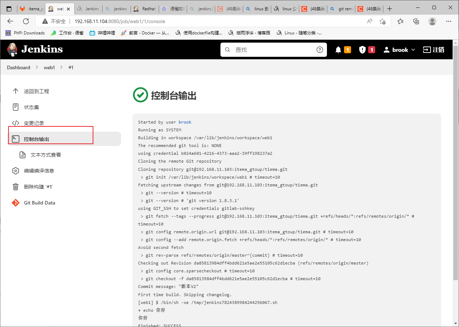Screen dimensions: 459x327
Task: Open the 烟雨浮华 - 博客园 bookmark
Action: click(249, 33)
